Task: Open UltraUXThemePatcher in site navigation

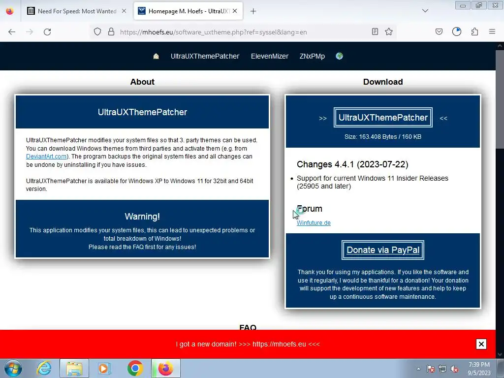Action: (x=205, y=56)
